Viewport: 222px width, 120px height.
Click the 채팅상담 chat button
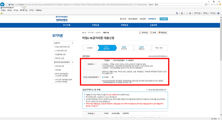tap(162, 33)
